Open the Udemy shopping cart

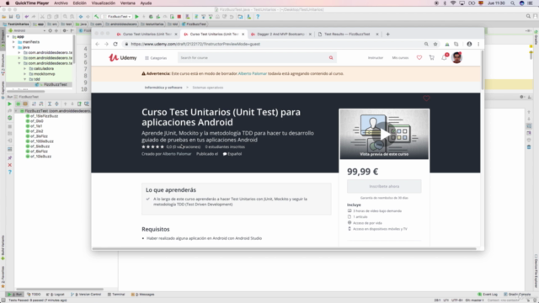click(431, 58)
